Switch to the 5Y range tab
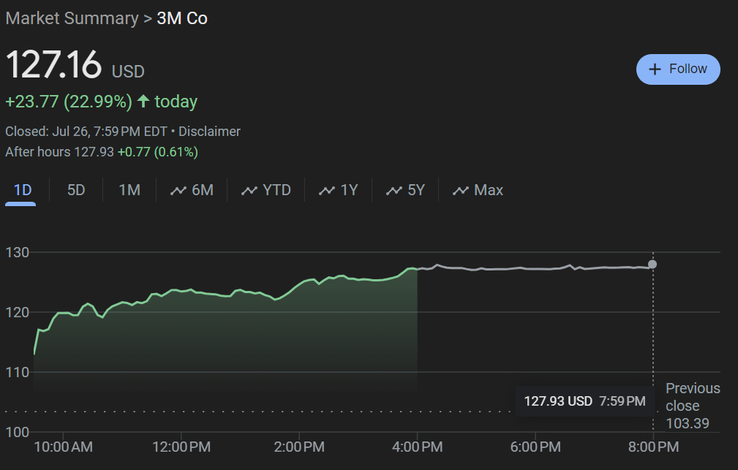This screenshot has height=470, width=738. point(405,190)
